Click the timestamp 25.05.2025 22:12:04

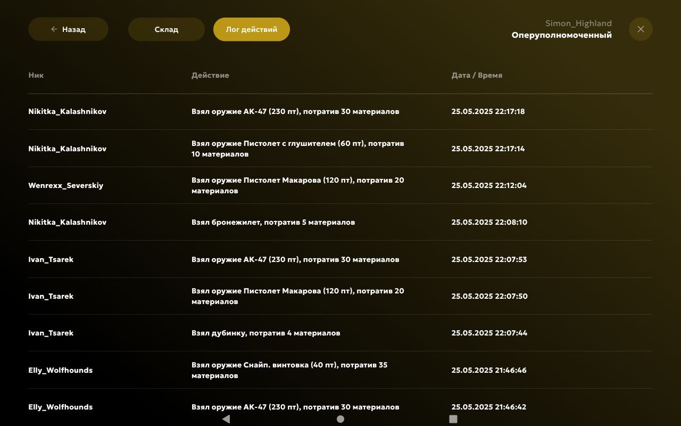pyautogui.click(x=489, y=185)
